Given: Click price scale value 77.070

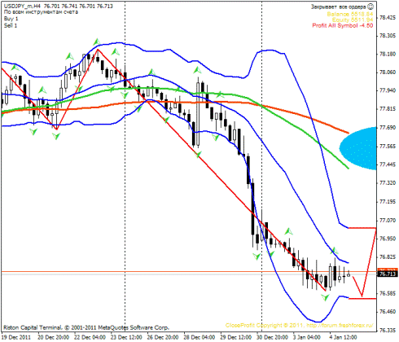Looking at the screenshot, I should pyautogui.click(x=388, y=221).
